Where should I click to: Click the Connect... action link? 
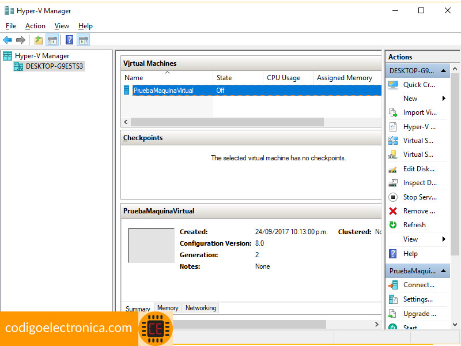pyautogui.click(x=419, y=285)
